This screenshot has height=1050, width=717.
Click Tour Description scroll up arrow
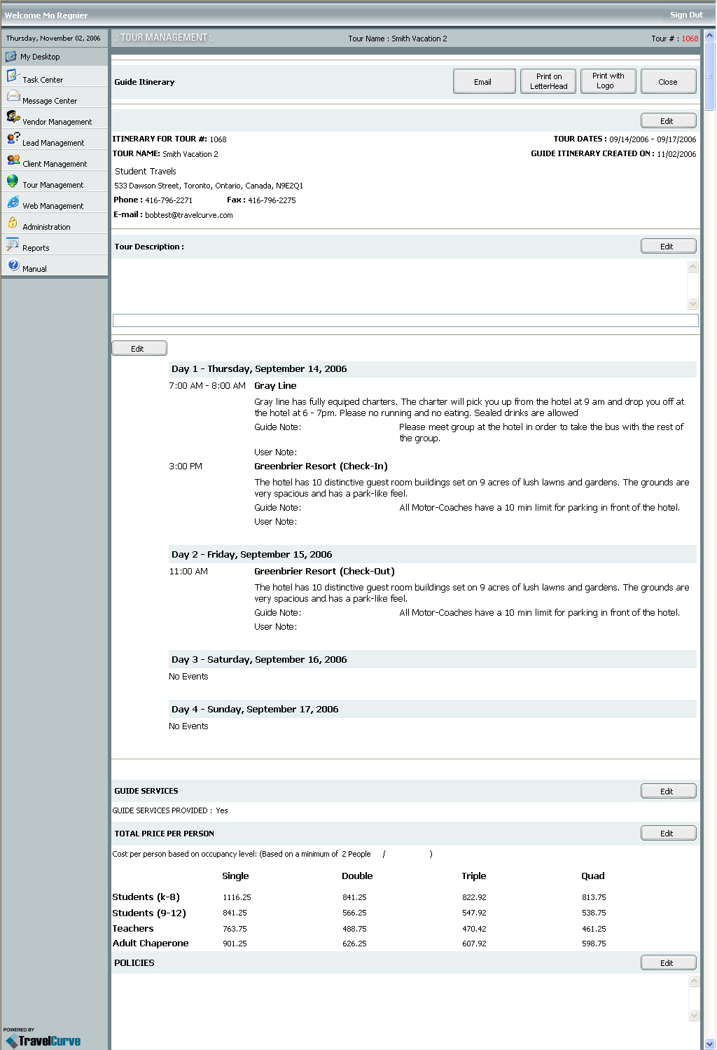point(693,266)
